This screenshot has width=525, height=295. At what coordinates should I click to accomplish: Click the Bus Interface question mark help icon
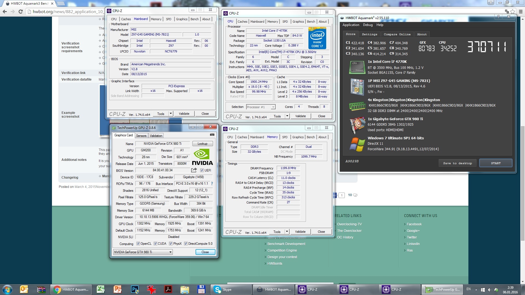coord(212,184)
